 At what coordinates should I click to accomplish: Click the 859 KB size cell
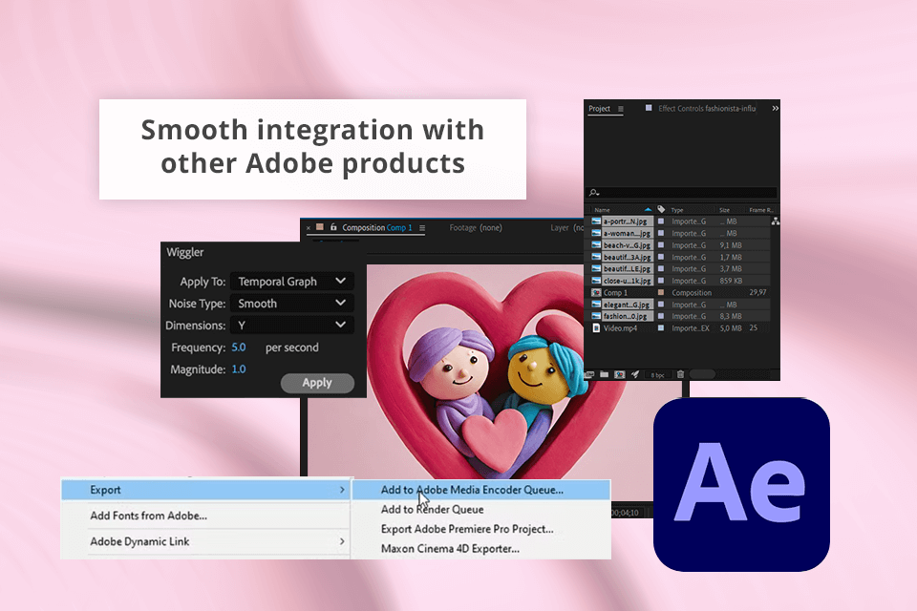[x=731, y=281]
